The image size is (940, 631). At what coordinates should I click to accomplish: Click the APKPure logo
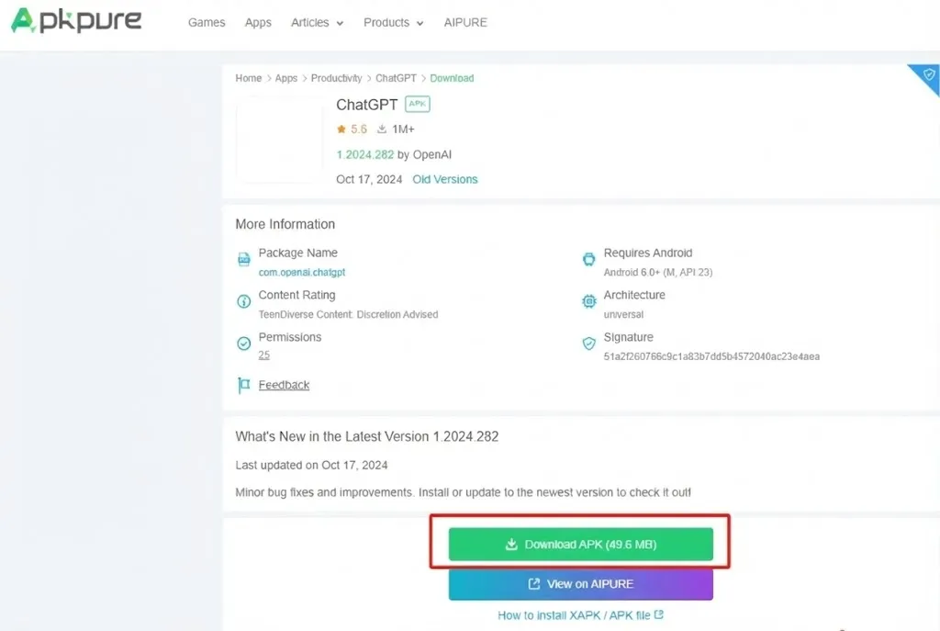pos(76,20)
